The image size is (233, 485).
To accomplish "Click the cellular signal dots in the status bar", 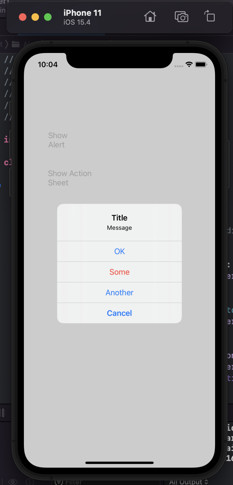I will coord(179,66).
